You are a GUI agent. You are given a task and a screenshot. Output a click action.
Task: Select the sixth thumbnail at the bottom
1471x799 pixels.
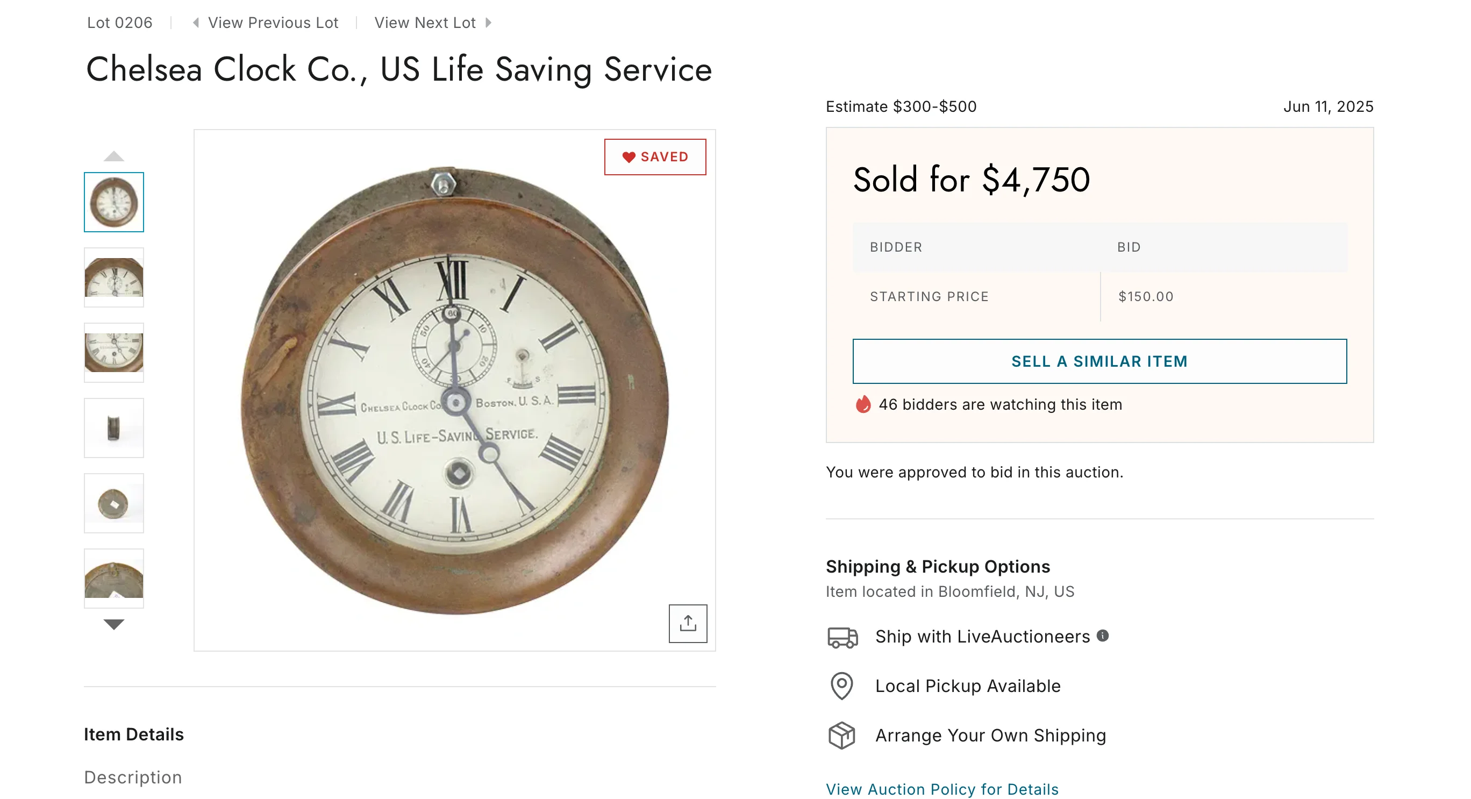click(x=113, y=579)
